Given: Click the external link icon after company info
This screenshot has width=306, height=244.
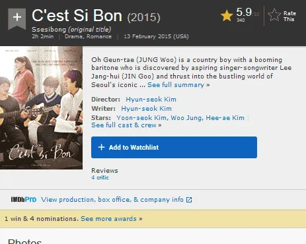Looking at the screenshot, I should point(189,200).
